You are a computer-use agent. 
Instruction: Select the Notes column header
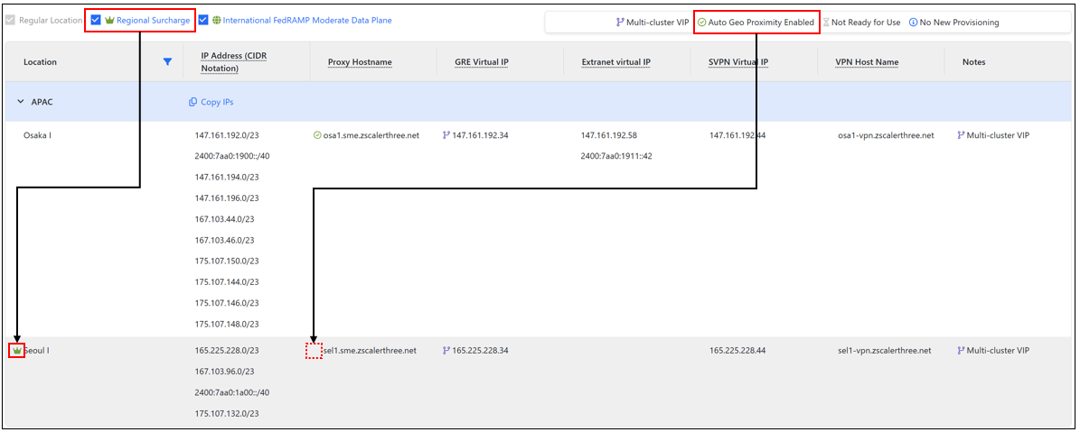(974, 62)
